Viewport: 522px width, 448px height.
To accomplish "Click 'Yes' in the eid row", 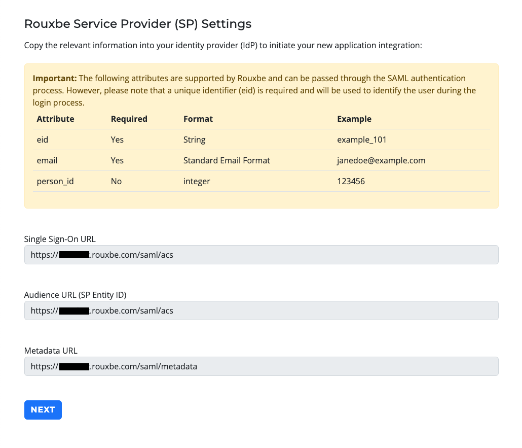I will [x=117, y=140].
